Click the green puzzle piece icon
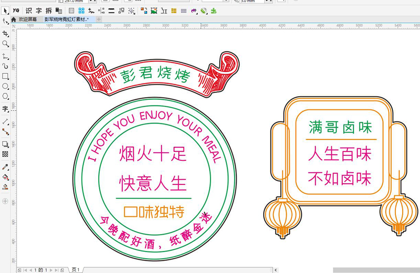 (x=214, y=11)
